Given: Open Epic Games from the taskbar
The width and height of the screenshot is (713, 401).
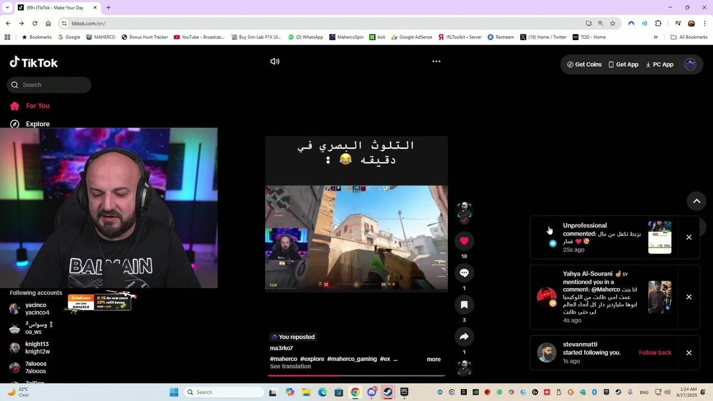Looking at the screenshot, I should coord(404,392).
